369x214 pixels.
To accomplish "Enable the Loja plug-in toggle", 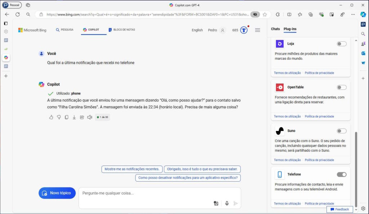I will 342,44.
